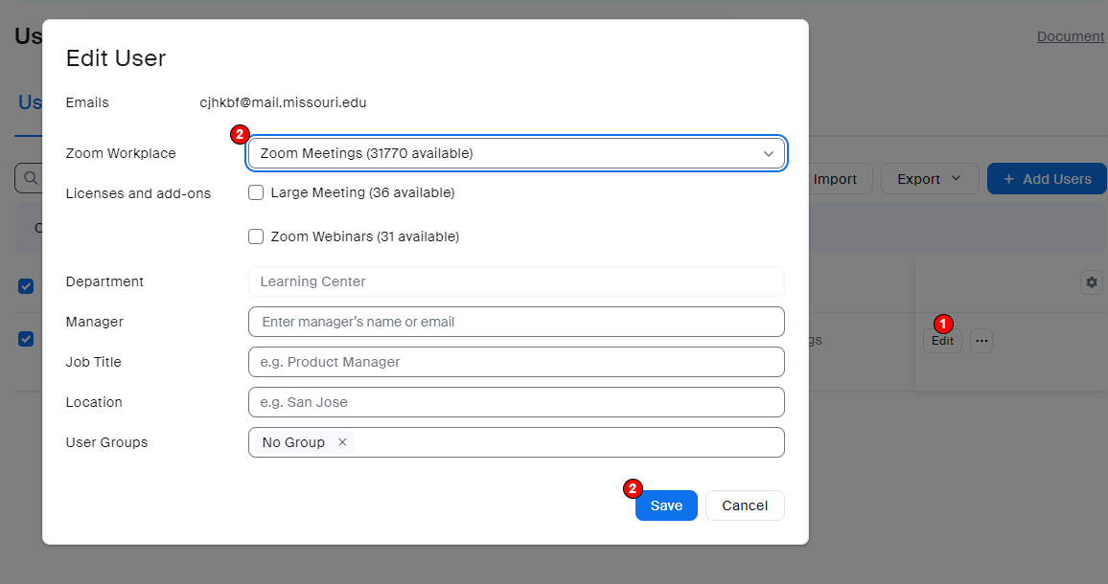Focus the Department field showing Learning Center

pos(517,281)
